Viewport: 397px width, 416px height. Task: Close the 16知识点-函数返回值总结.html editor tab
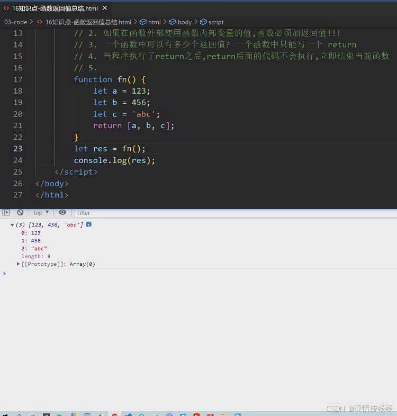105,8
